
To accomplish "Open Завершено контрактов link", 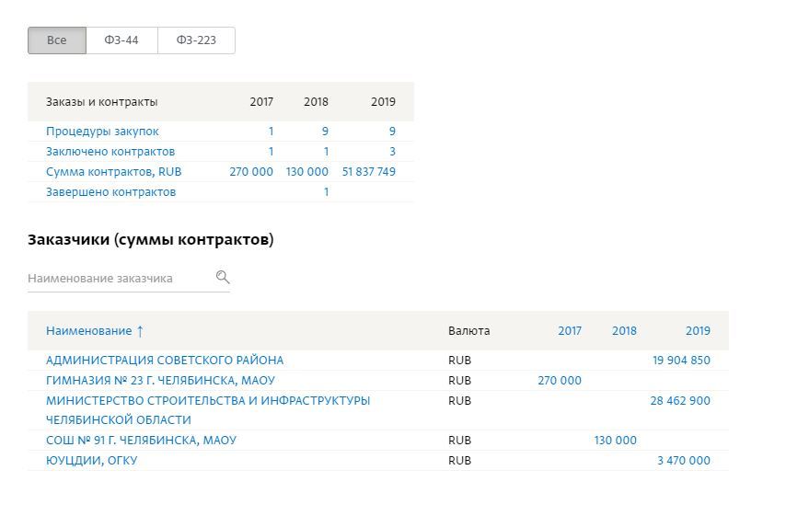I will click(x=110, y=192).
